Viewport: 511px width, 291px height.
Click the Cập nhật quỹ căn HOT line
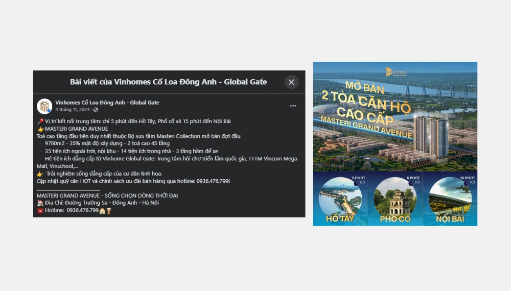(133, 181)
